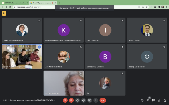169x105 pixels.
Task: Open activities shapes icon
Action: tap(159, 100)
